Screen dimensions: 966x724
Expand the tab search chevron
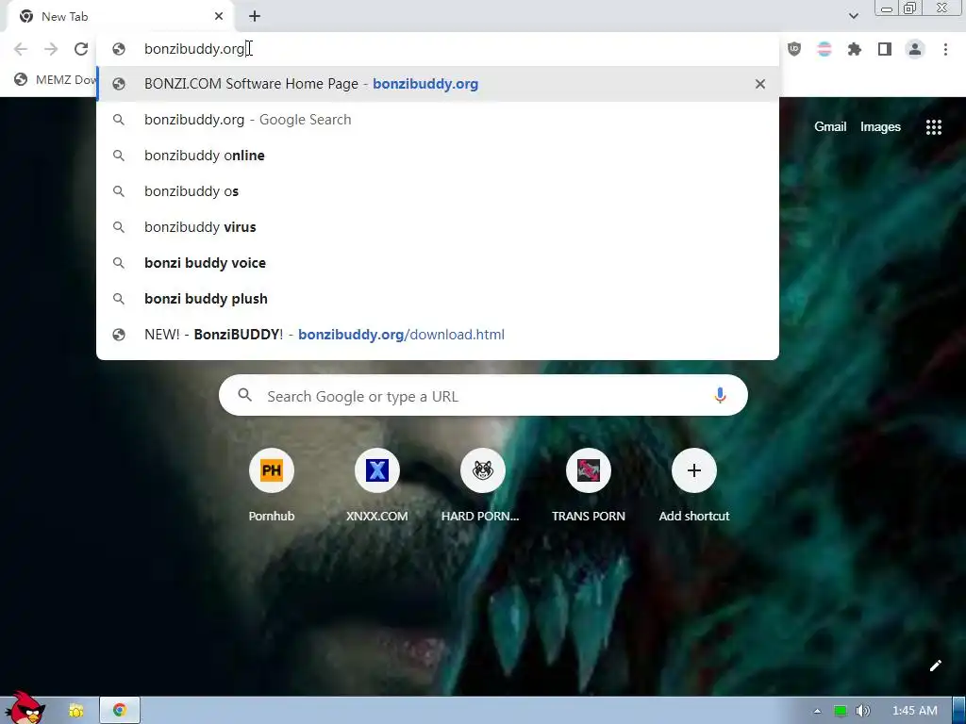click(x=853, y=16)
